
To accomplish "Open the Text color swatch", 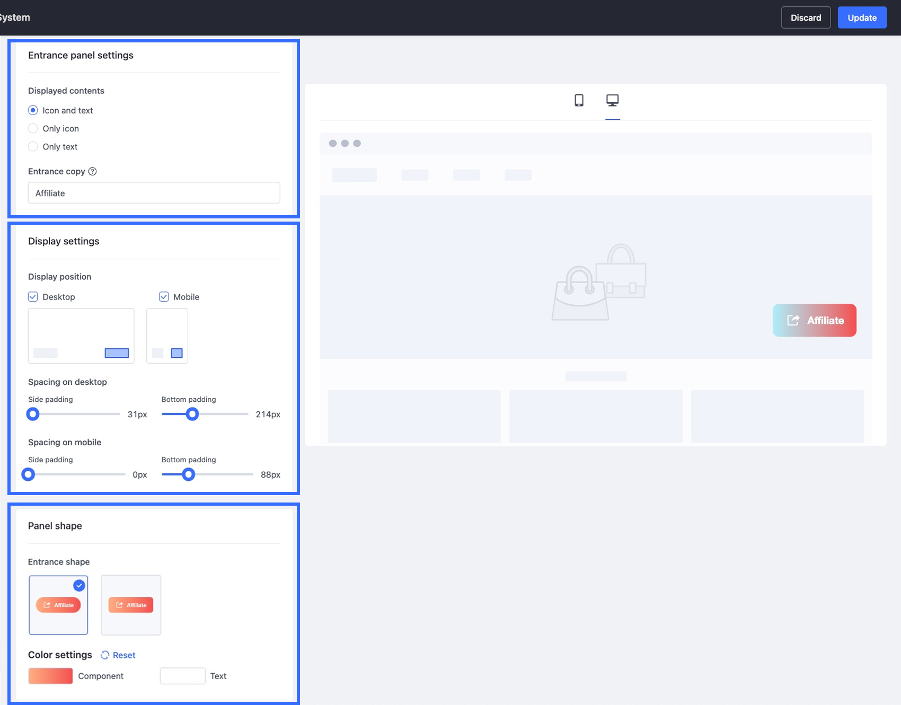I will (182, 676).
